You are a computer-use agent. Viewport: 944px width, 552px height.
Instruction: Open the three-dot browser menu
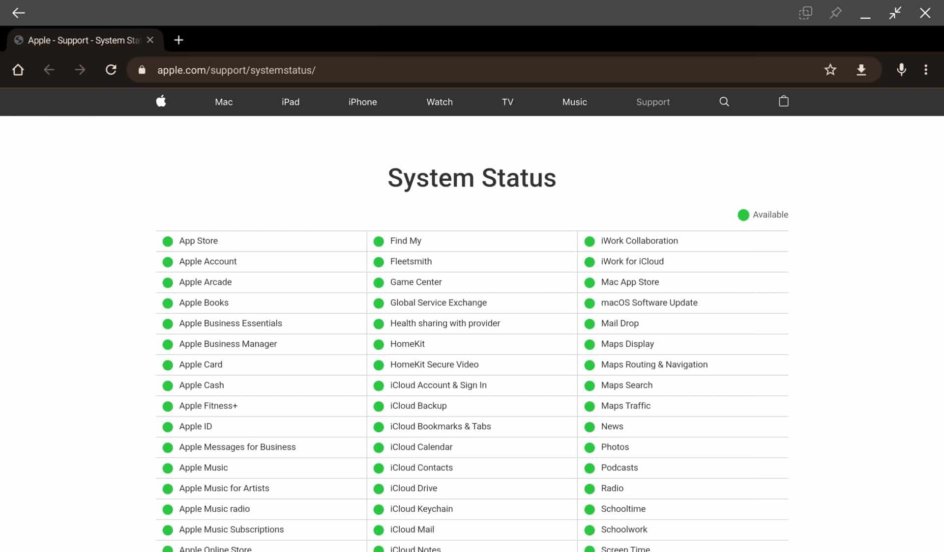(926, 70)
